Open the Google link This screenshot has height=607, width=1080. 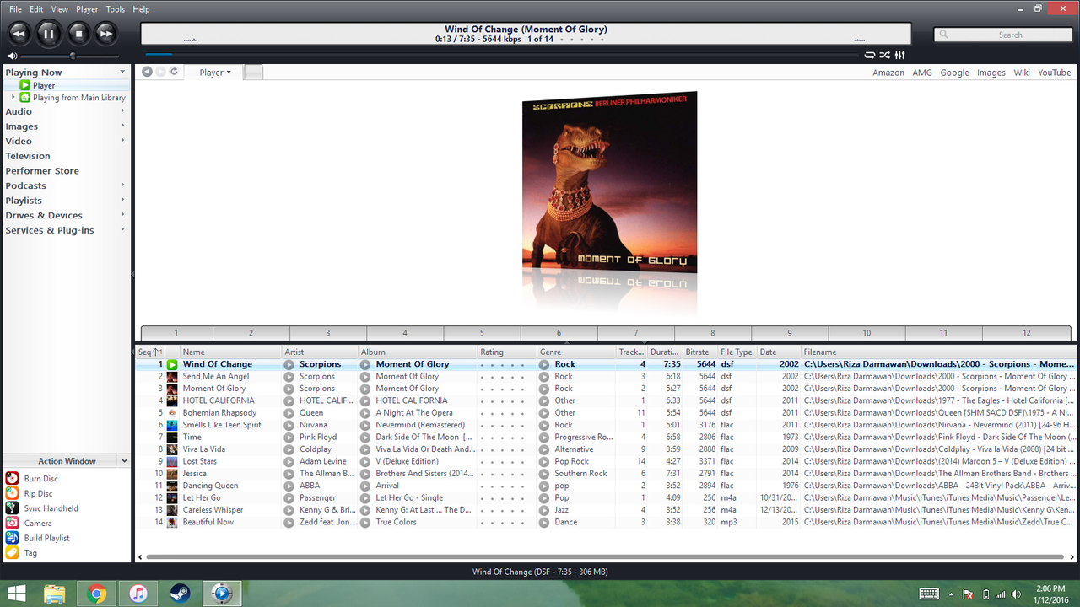tap(954, 73)
